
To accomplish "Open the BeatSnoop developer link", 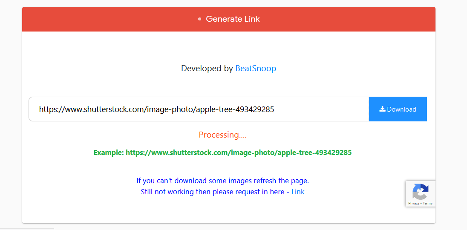I will pos(256,69).
